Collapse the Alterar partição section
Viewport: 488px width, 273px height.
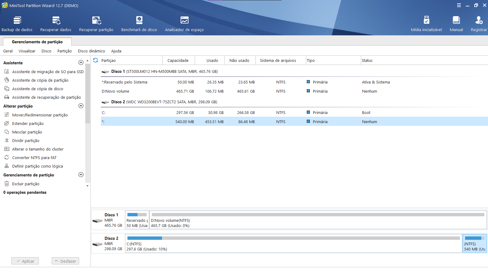tap(81, 106)
